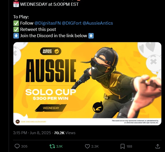Visit the @AussieAntics mention
165x152 pixels.
(x=98, y=23)
